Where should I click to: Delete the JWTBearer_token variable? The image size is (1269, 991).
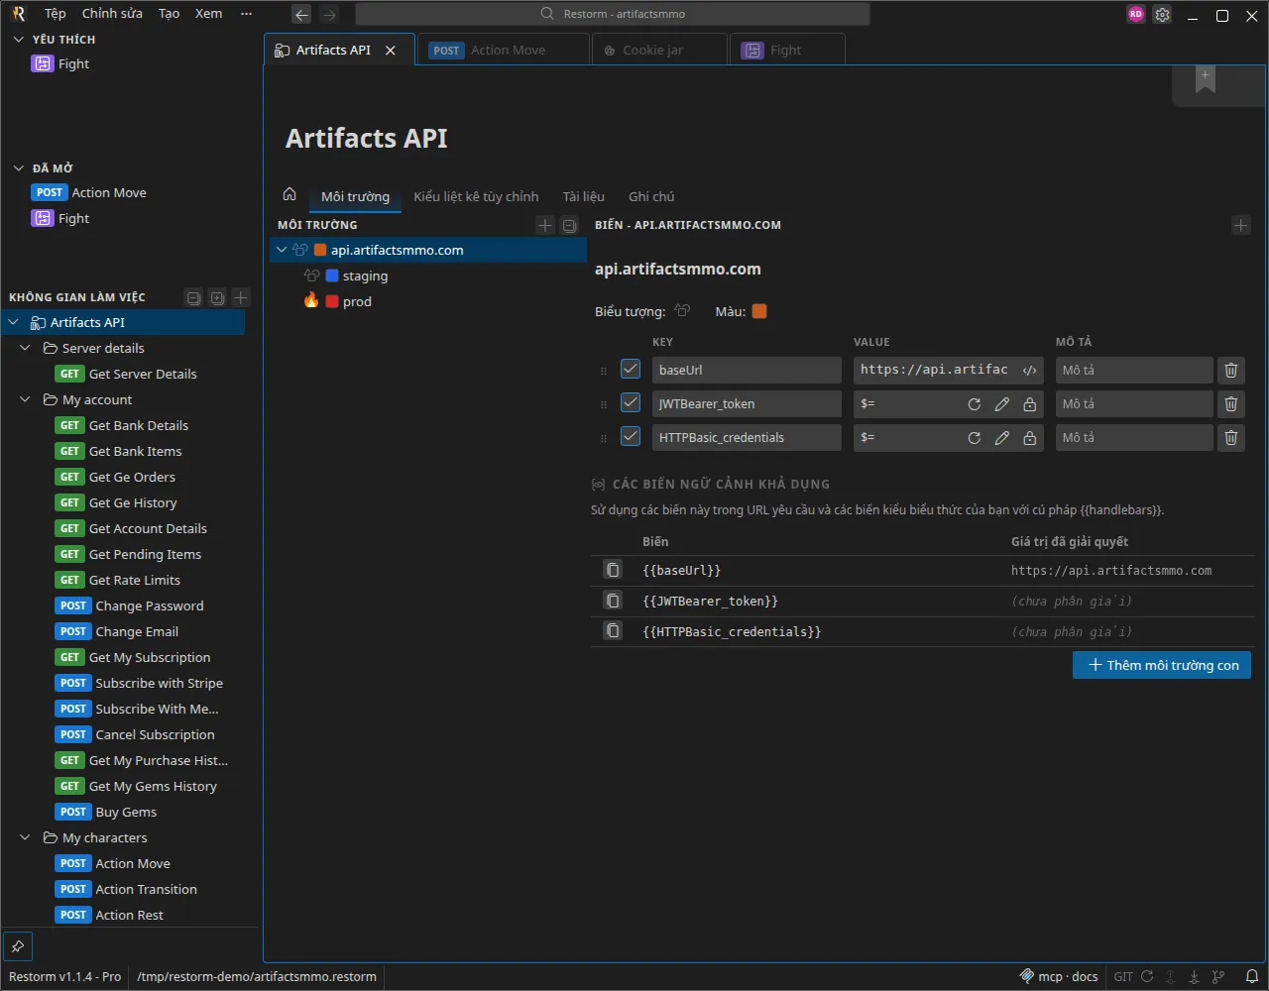[x=1231, y=403]
